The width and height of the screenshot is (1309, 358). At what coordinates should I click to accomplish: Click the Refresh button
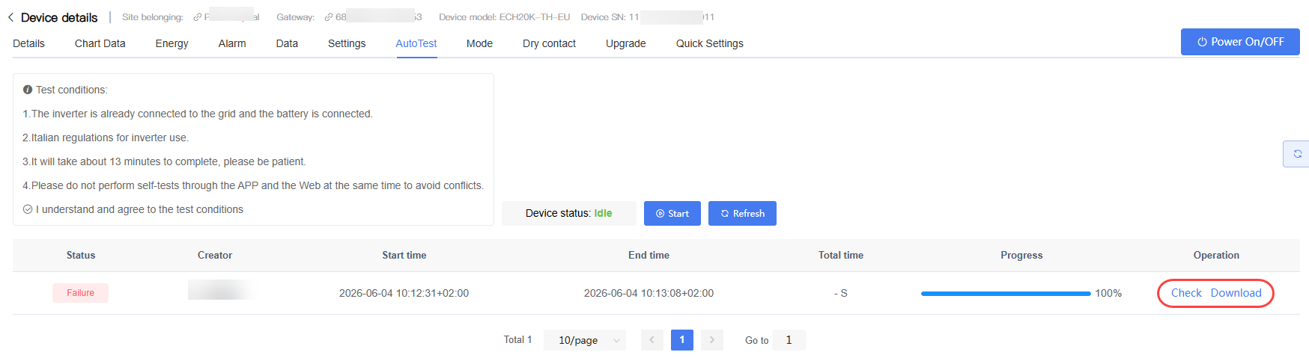coord(742,214)
